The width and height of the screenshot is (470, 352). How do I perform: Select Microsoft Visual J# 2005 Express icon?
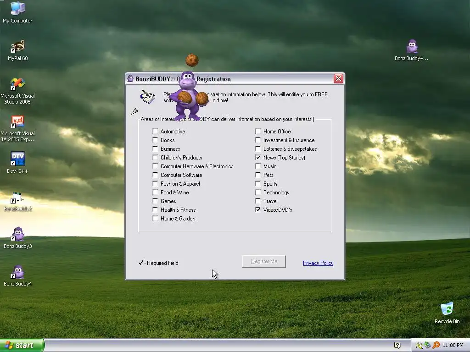[x=17, y=128]
